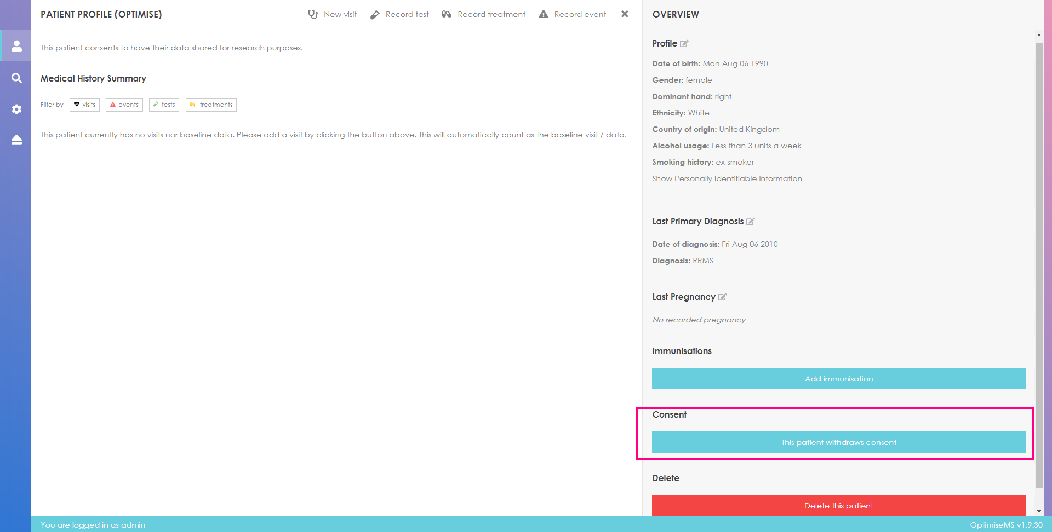1052x532 pixels.
Task: Edit Last Primary Diagnosis pencil icon
Action: coord(751,222)
